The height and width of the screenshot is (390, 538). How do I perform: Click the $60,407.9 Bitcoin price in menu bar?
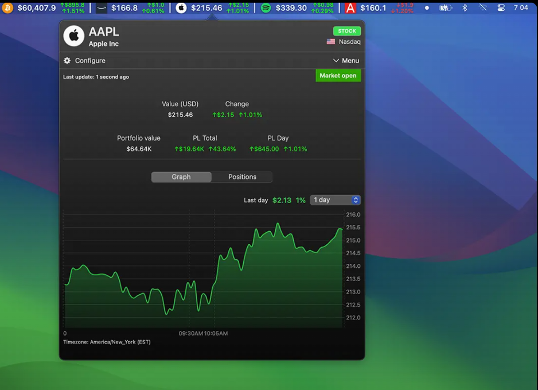click(x=36, y=8)
